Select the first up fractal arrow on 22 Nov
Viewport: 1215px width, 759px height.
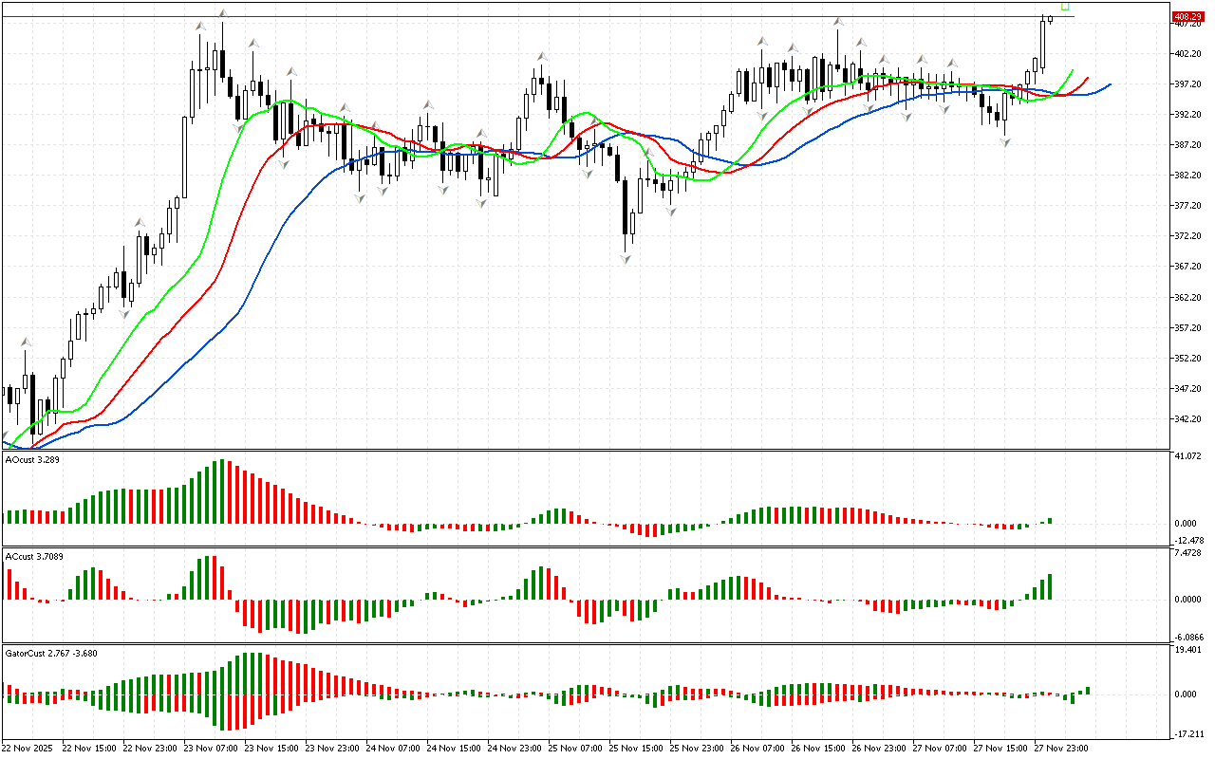point(27,342)
